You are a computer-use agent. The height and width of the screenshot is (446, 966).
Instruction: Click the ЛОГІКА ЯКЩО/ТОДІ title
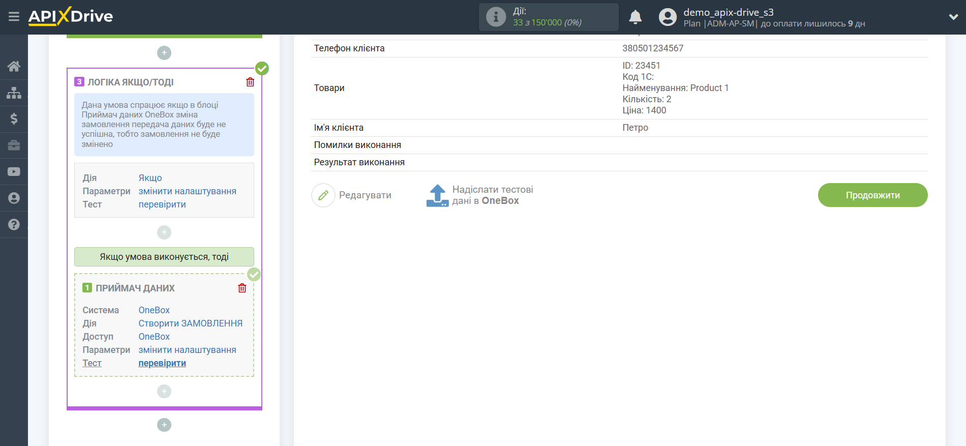click(131, 82)
